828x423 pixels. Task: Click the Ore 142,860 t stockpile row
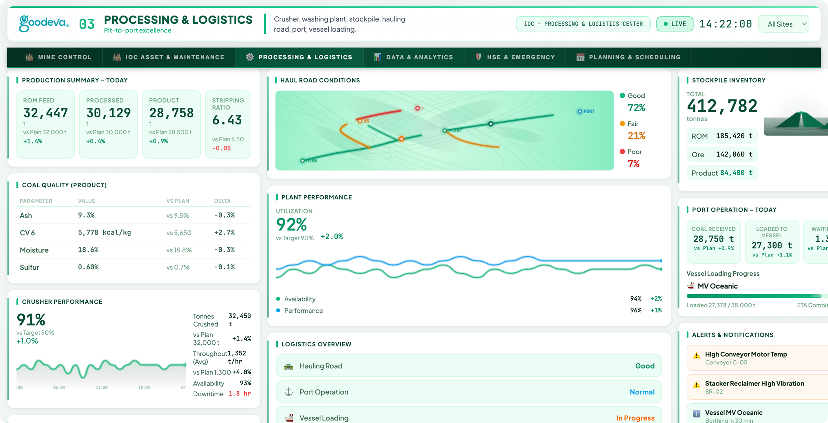722,155
